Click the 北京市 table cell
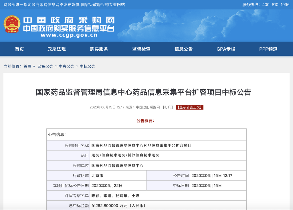 pyautogui.click(x=118, y=176)
